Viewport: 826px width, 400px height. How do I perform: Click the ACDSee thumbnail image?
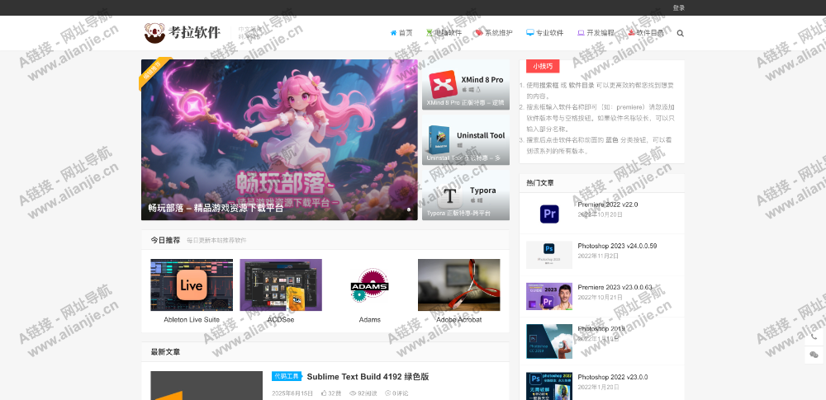coord(281,285)
